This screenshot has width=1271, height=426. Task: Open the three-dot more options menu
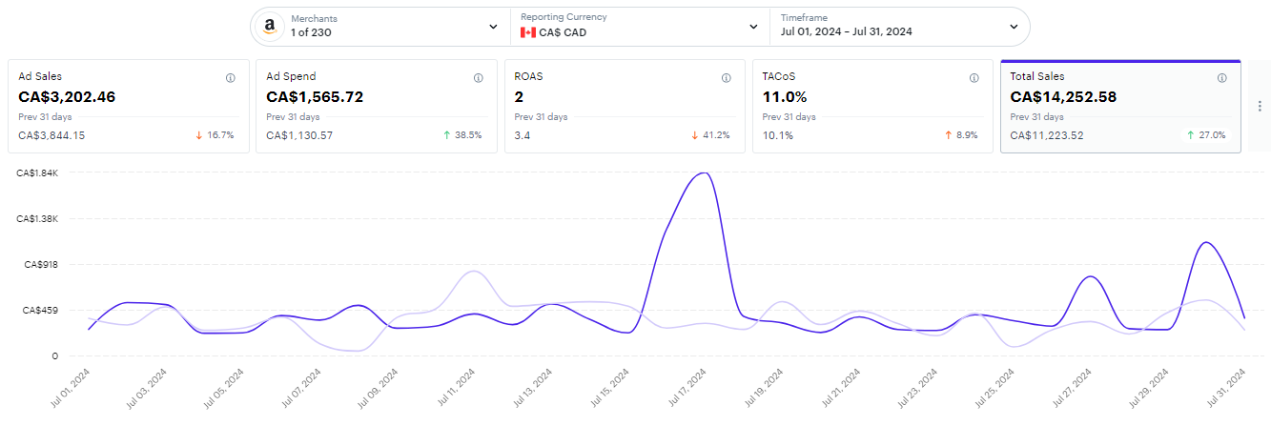pyautogui.click(x=1260, y=106)
